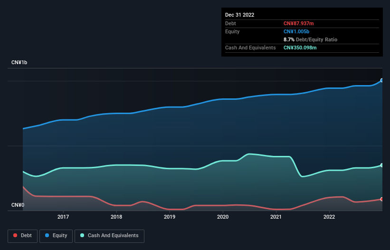
Task: Toggle Cash And Equivalents legend button
Action: (x=109, y=236)
